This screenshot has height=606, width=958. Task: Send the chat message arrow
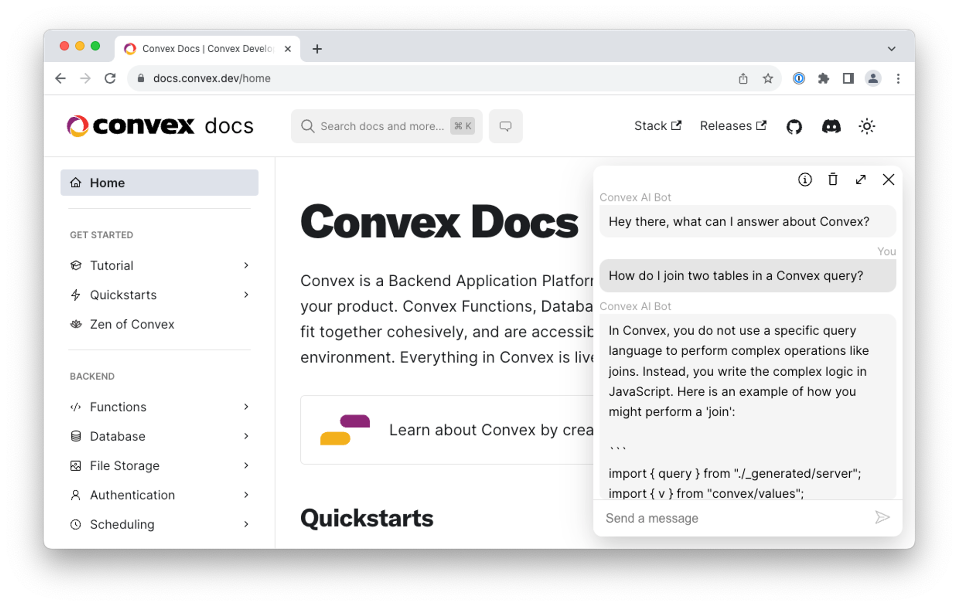(x=882, y=517)
